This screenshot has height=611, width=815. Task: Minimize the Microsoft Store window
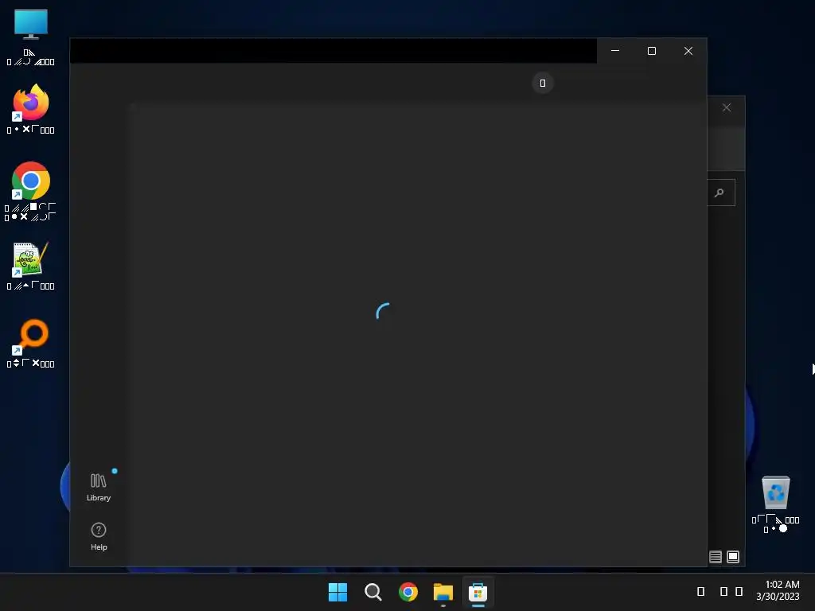(615, 51)
